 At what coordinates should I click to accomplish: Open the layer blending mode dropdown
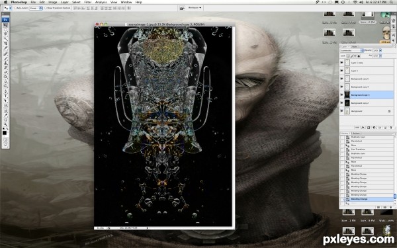point(352,50)
